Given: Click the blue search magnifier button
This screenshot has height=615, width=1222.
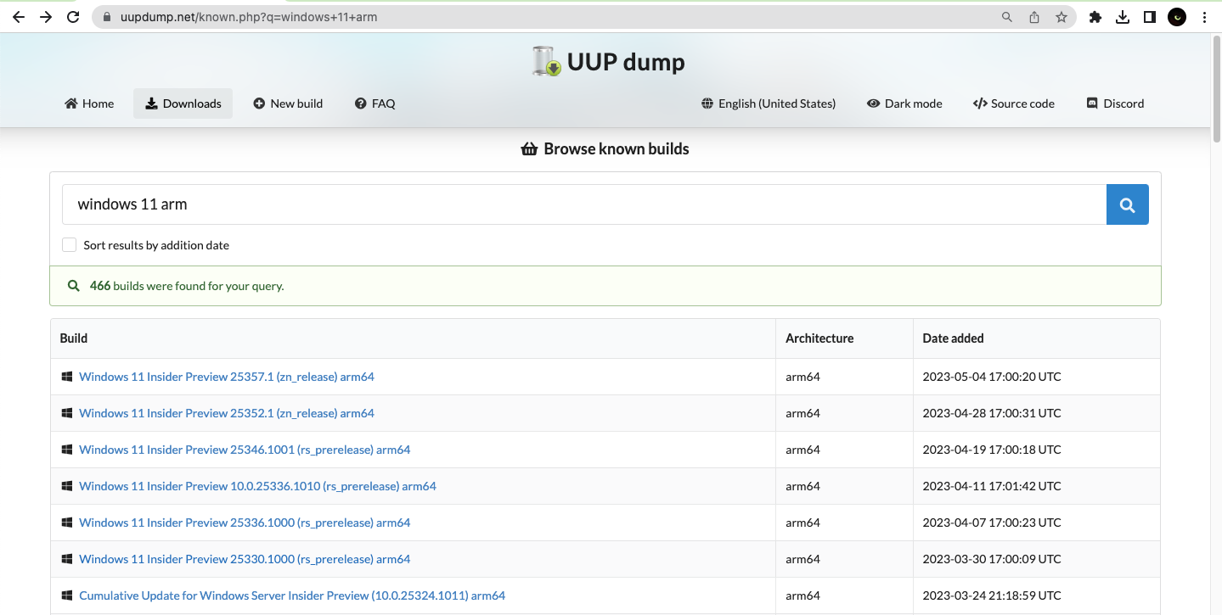Looking at the screenshot, I should (x=1128, y=204).
